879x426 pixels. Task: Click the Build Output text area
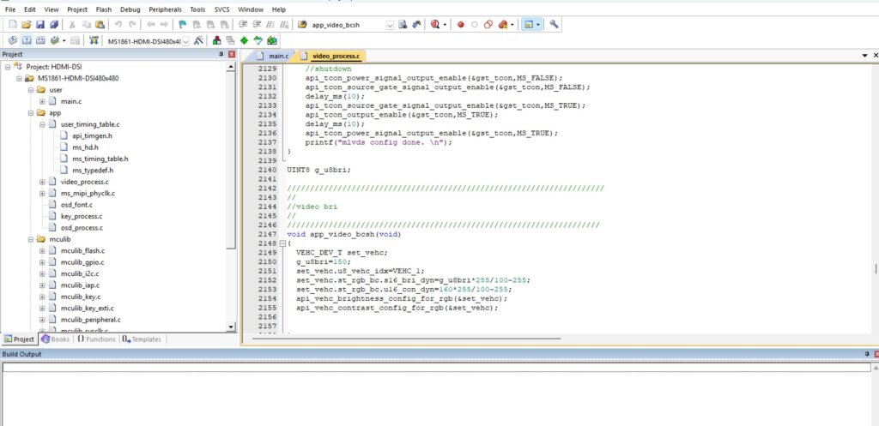tap(437, 393)
